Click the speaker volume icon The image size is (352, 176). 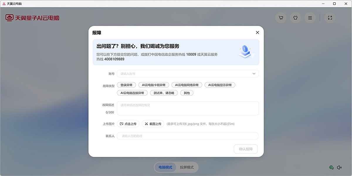point(339,167)
